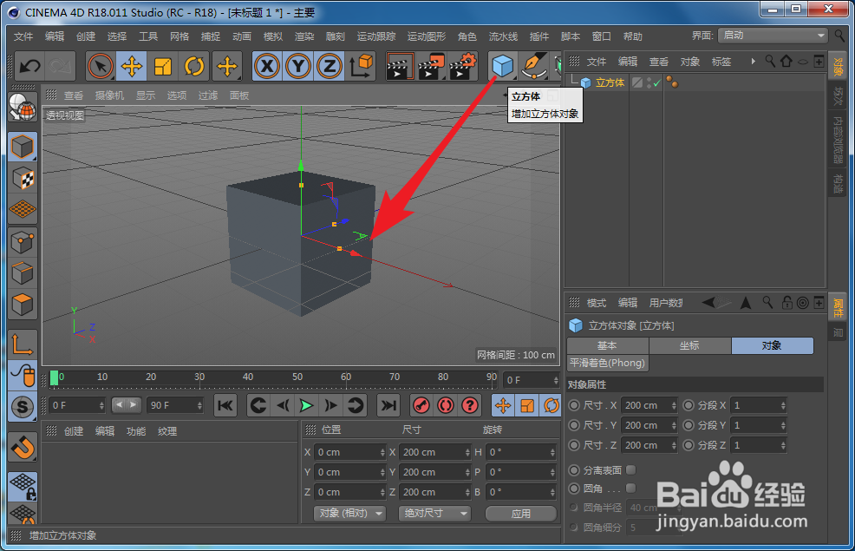Click 尺寸 . Y value field

pyautogui.click(x=647, y=425)
